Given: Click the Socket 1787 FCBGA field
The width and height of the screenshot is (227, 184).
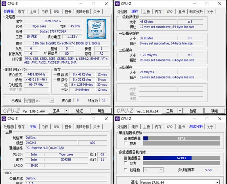Looking at the screenshot, I should pos(53,31).
